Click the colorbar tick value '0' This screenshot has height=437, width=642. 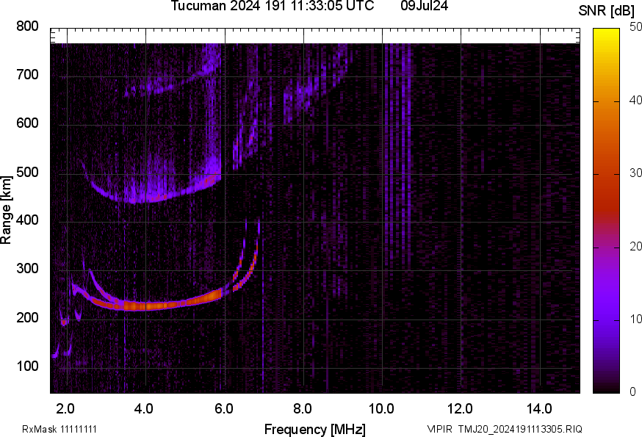pyautogui.click(x=633, y=392)
